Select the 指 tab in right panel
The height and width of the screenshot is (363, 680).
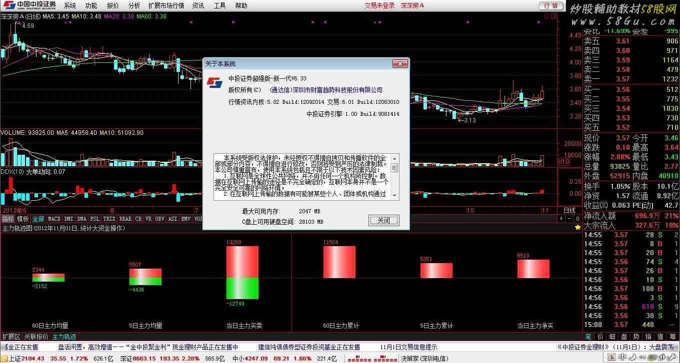(x=648, y=337)
